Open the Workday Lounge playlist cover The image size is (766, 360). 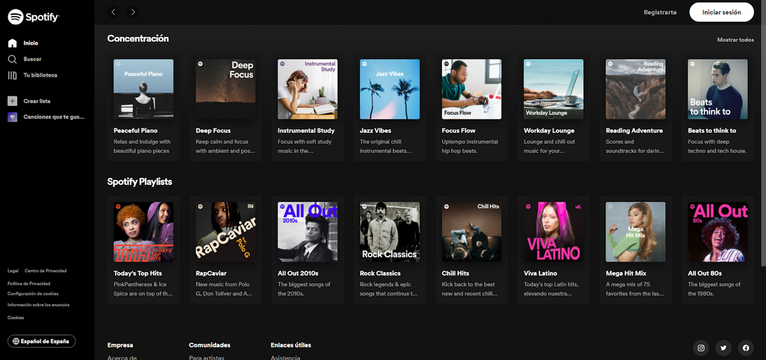click(553, 89)
